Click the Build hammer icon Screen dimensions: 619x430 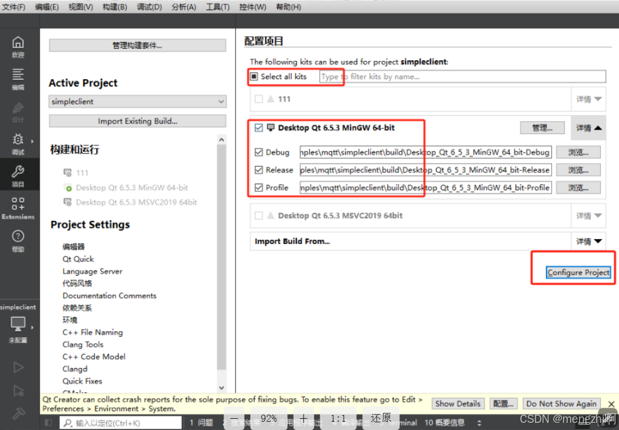click(x=18, y=413)
